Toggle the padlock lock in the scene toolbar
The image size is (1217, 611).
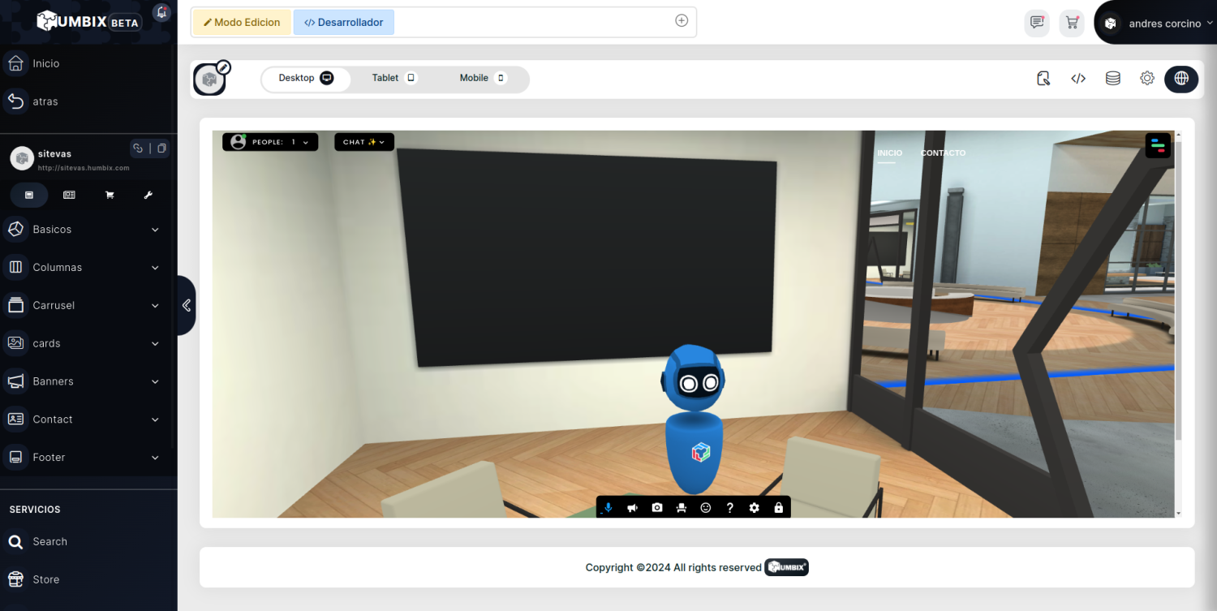[x=779, y=508]
